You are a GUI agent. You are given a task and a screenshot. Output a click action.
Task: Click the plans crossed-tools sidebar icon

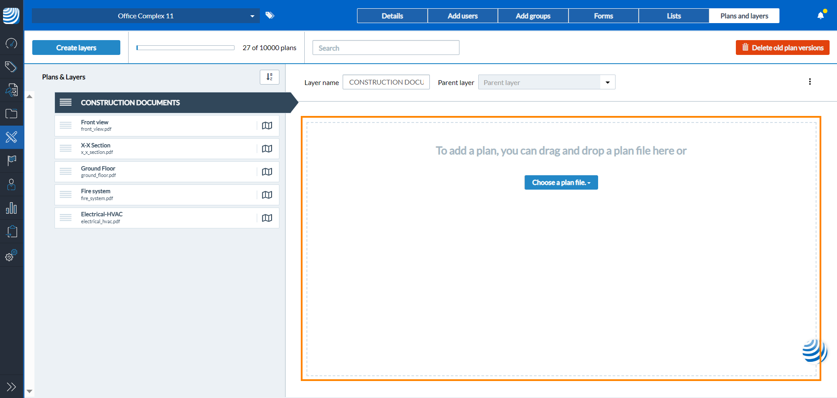(11, 137)
